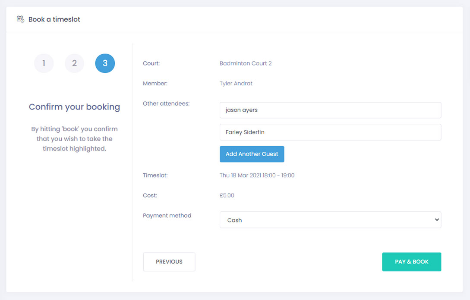Focus the Farley Siderfin attendee field

(x=330, y=132)
